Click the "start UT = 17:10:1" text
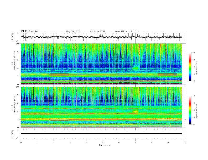This screenshot has width=208, height=160. (127, 31)
